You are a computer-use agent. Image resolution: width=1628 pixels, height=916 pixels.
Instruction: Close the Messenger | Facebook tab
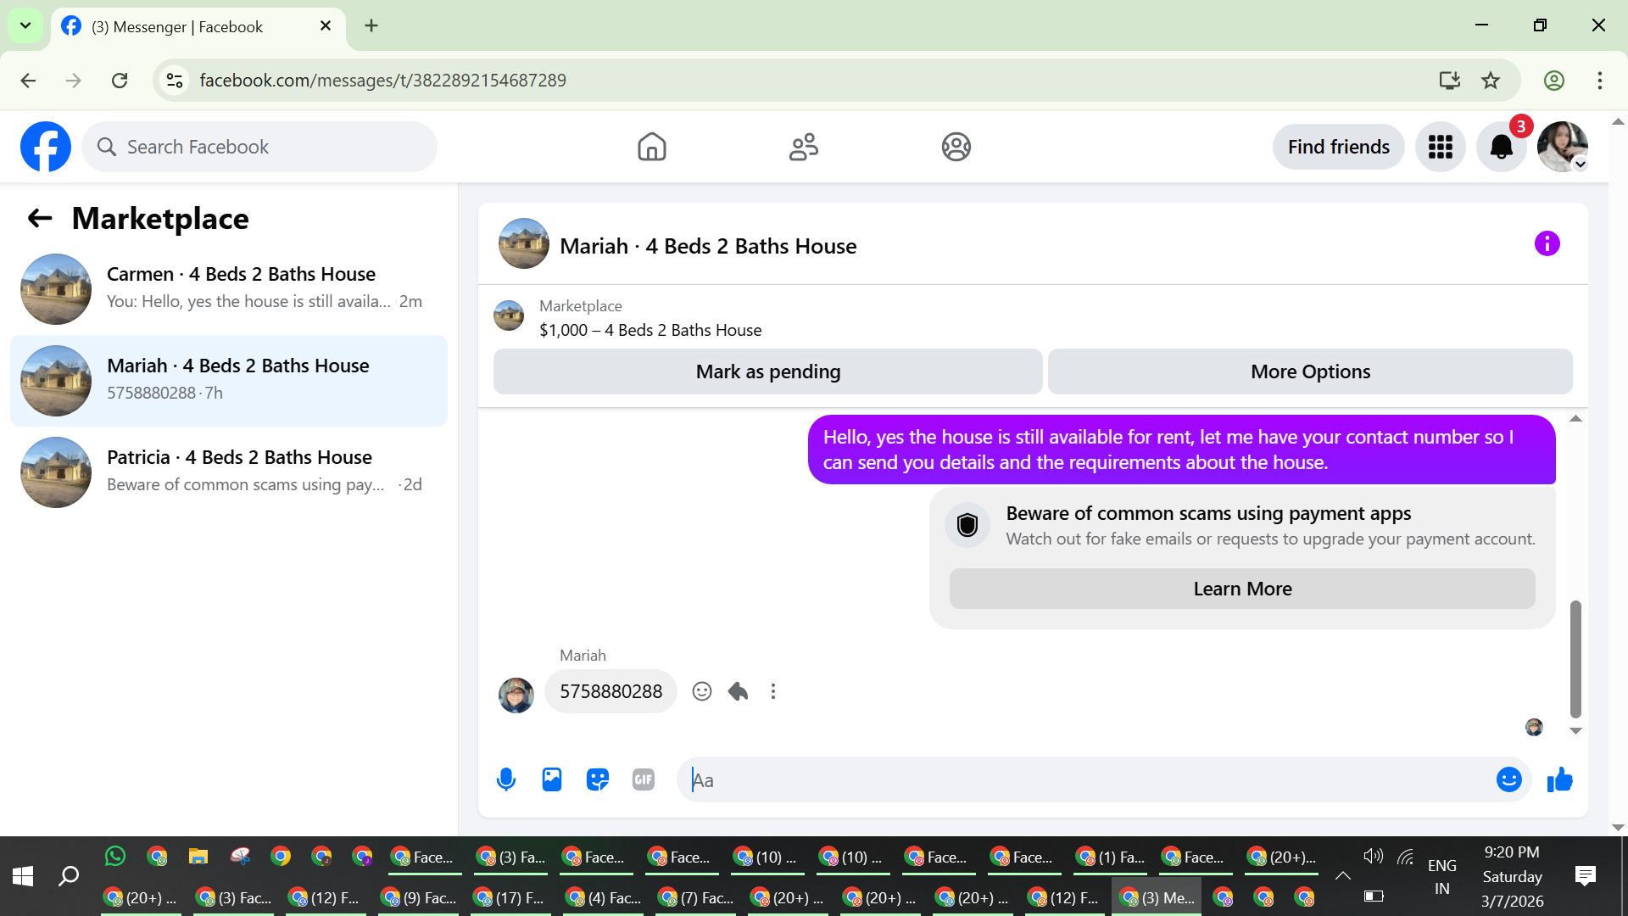pyautogui.click(x=326, y=26)
